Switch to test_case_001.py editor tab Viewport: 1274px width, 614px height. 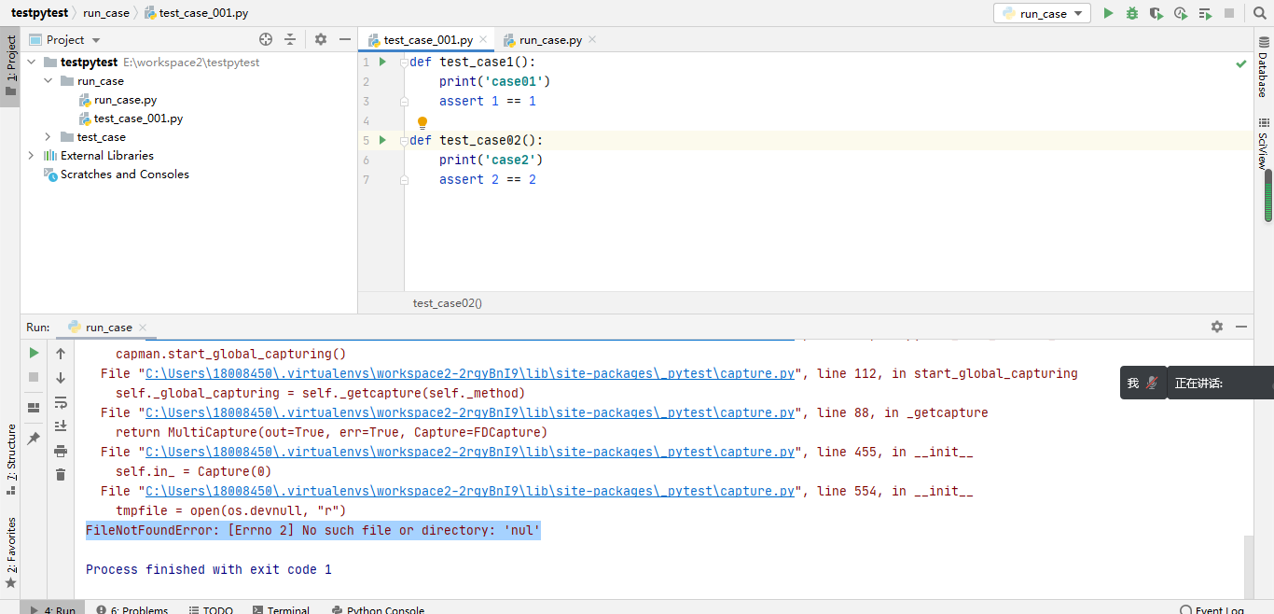(427, 40)
